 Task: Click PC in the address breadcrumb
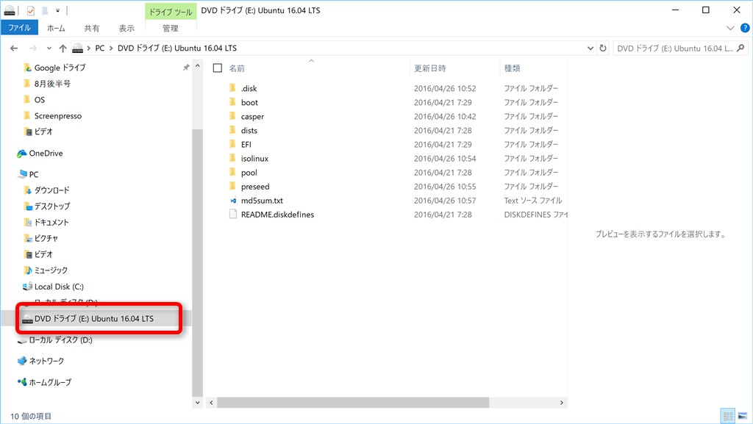point(99,48)
